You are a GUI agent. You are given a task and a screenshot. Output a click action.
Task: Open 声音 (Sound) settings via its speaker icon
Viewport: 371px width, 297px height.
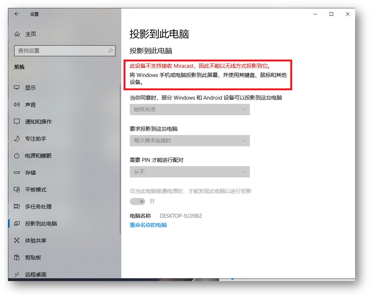click(x=17, y=105)
